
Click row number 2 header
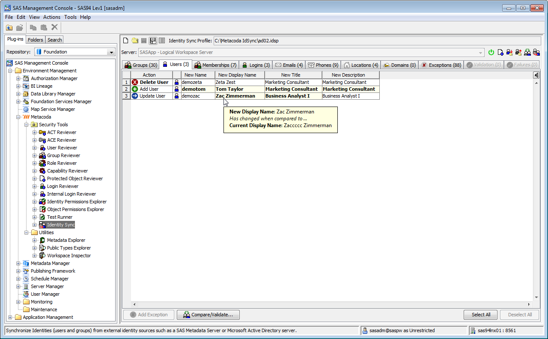(x=126, y=89)
